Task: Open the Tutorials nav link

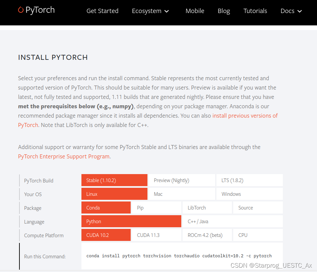Action: [x=255, y=11]
